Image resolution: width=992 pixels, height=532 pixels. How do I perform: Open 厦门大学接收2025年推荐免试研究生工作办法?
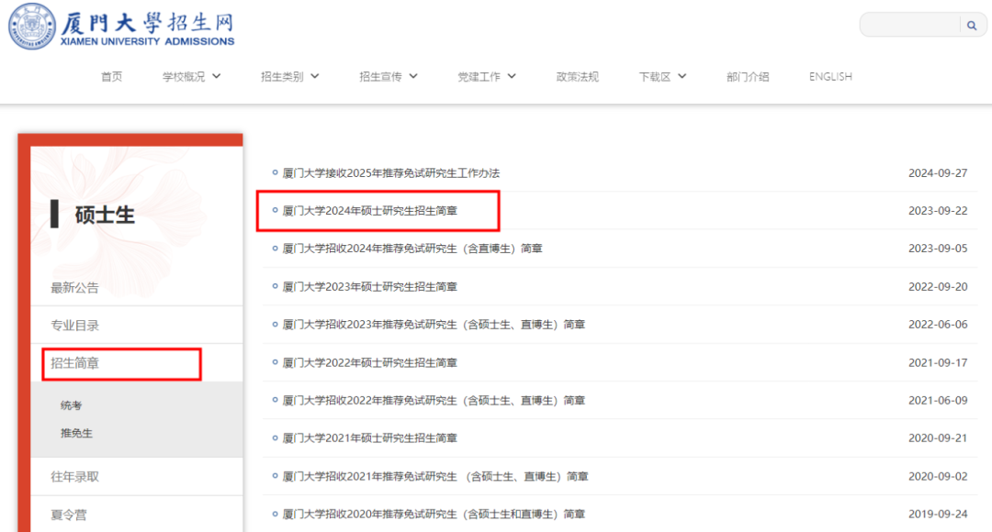(390, 173)
